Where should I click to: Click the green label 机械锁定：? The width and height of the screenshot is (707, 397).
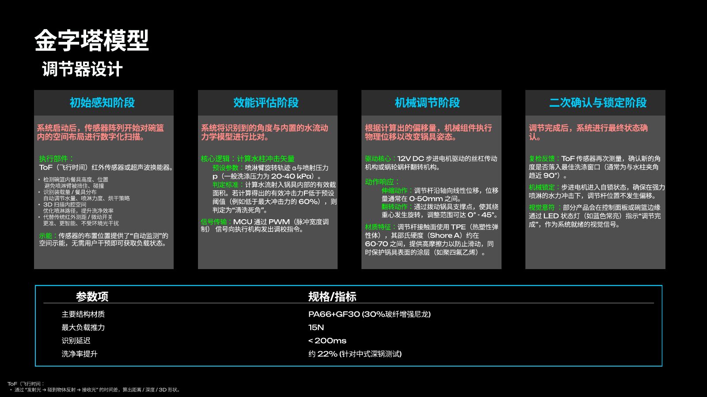pos(545,187)
